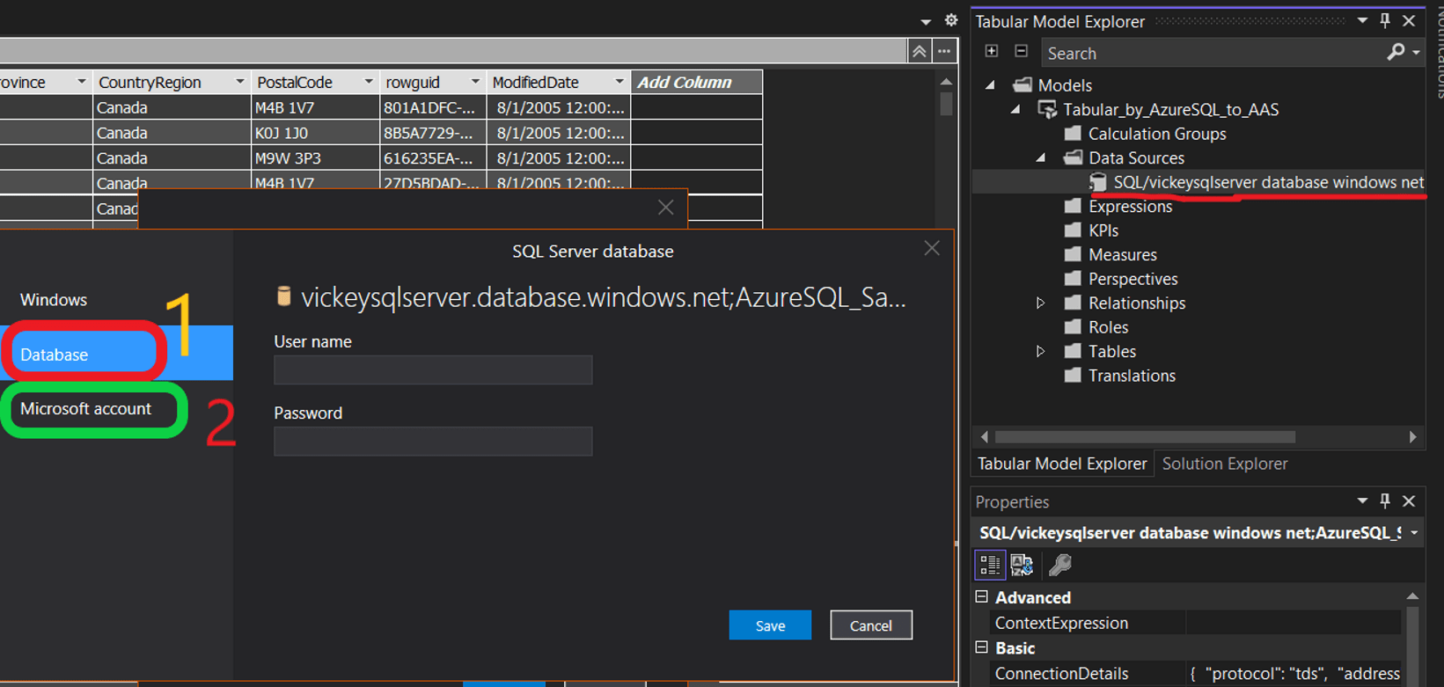
Task: Click the scroll up arrow of data grid
Action: pyautogui.click(x=946, y=82)
